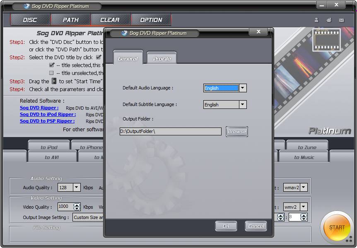Select the to Zune output tab
357x248 pixels.
[x=307, y=146]
